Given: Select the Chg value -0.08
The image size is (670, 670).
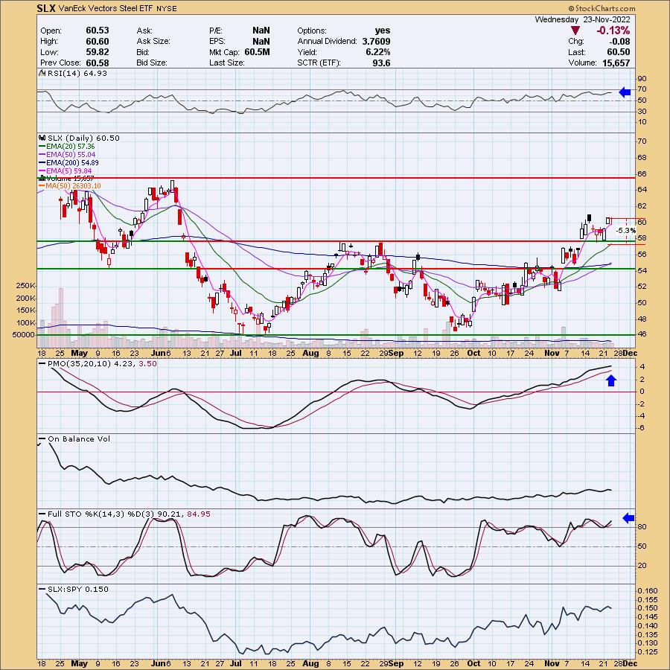Looking at the screenshot, I should [x=619, y=42].
